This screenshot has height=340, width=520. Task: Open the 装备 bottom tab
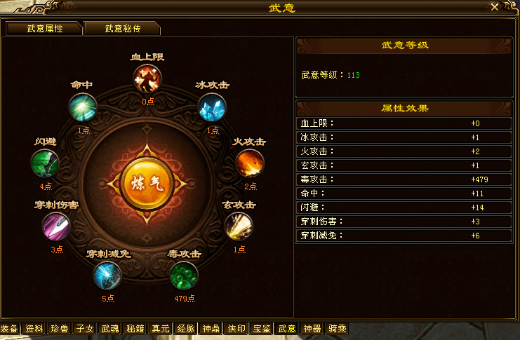9,328
